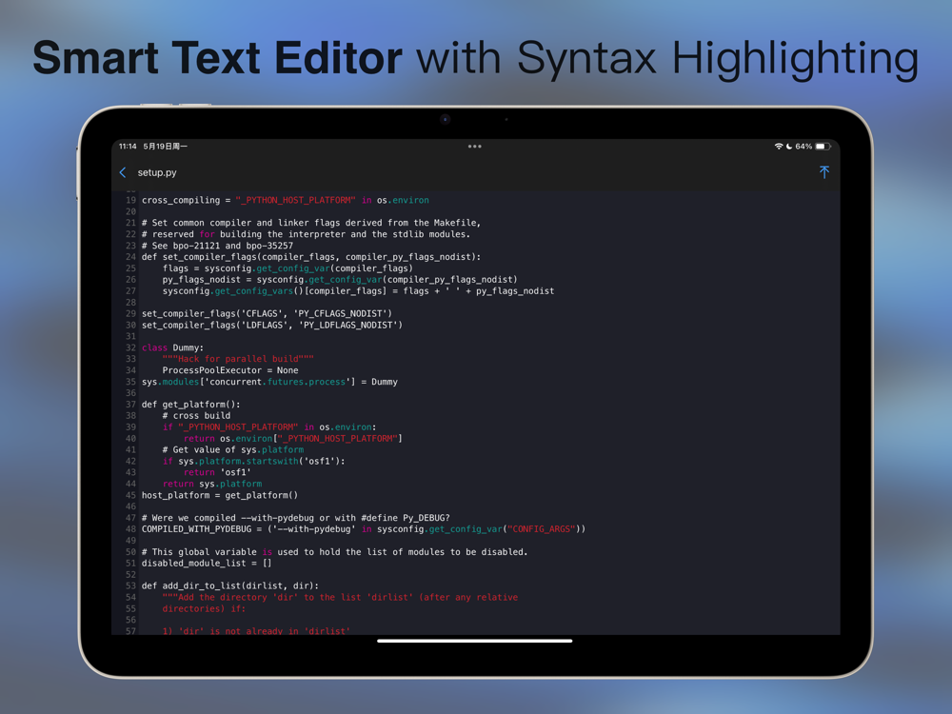Click '# Get value of sys.platform' comment

233,450
